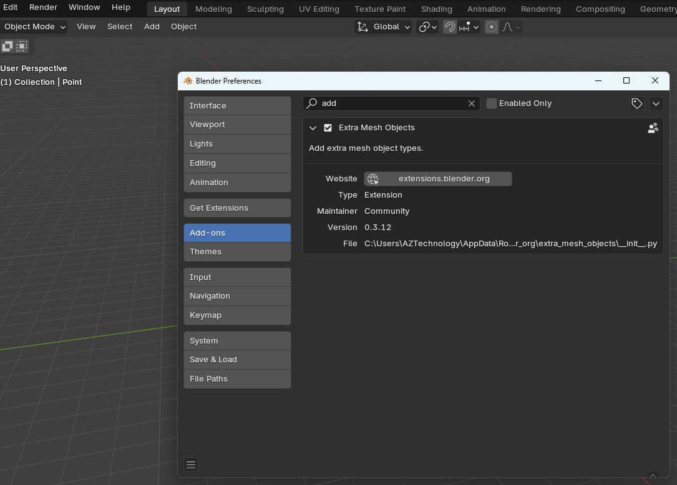677x485 pixels.
Task: Open proportional editing falloff curve dropdown
Action: 511,27
